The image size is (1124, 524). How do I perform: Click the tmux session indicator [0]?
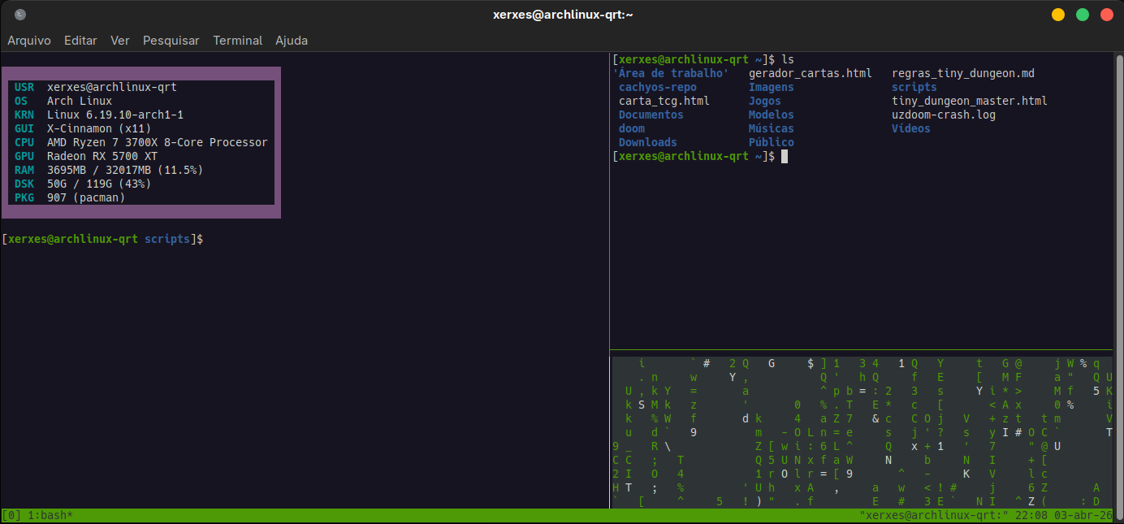click(x=12, y=516)
